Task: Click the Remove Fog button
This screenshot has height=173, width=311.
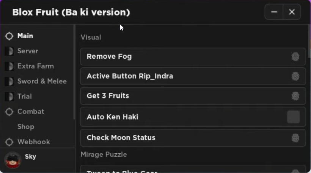Action: click(193, 57)
